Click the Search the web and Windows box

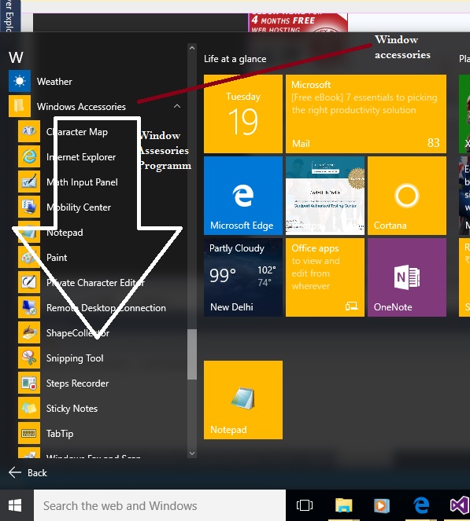(160, 505)
